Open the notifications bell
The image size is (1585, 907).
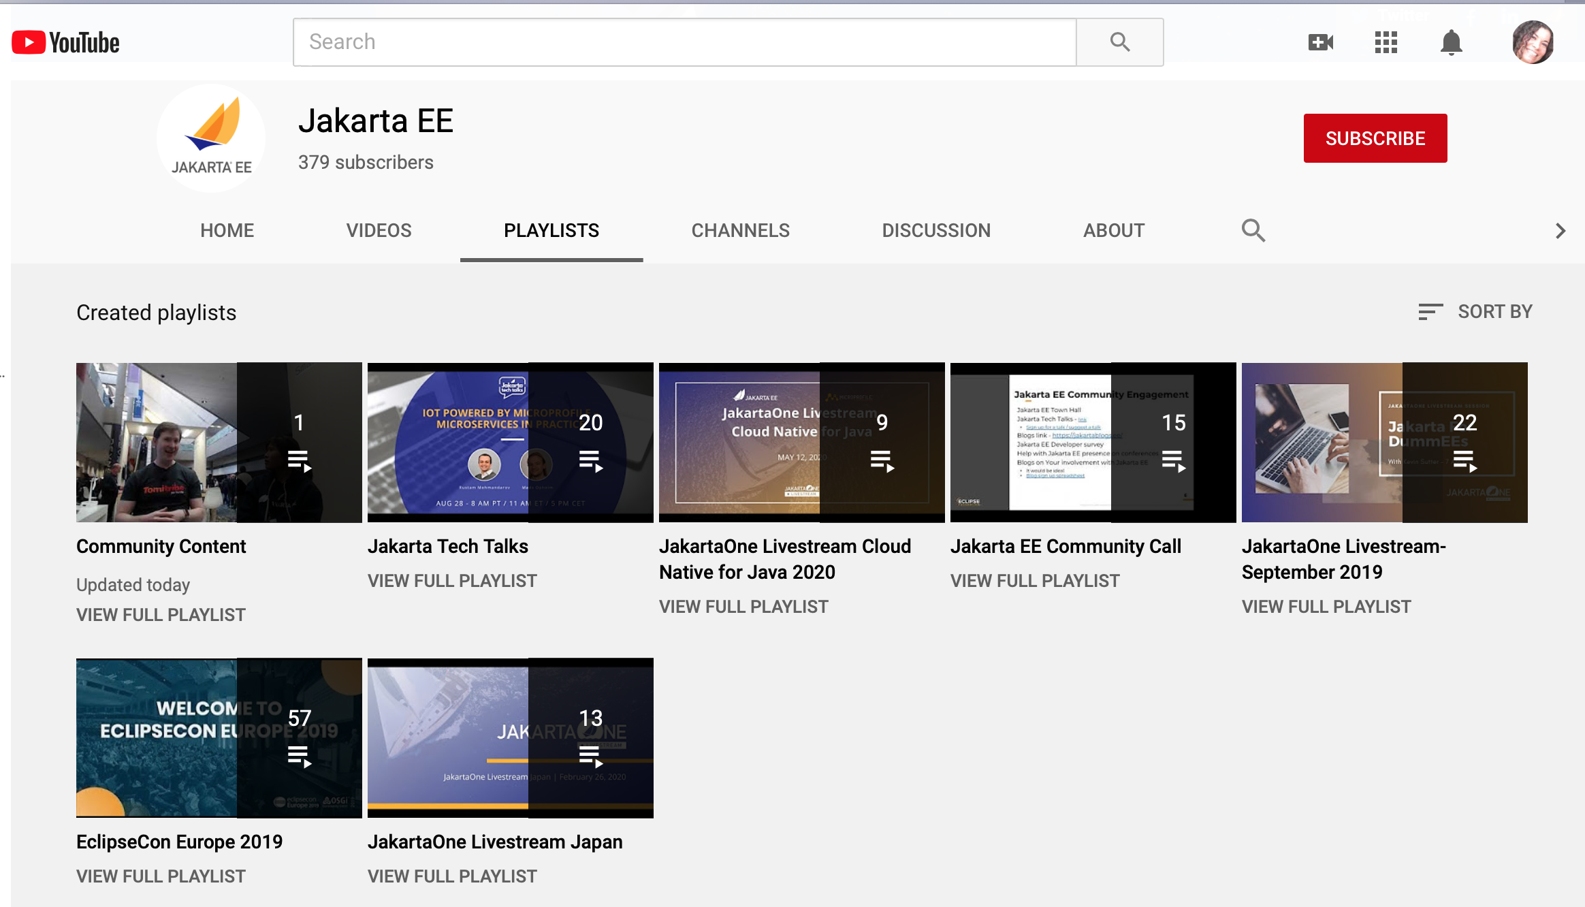point(1451,42)
